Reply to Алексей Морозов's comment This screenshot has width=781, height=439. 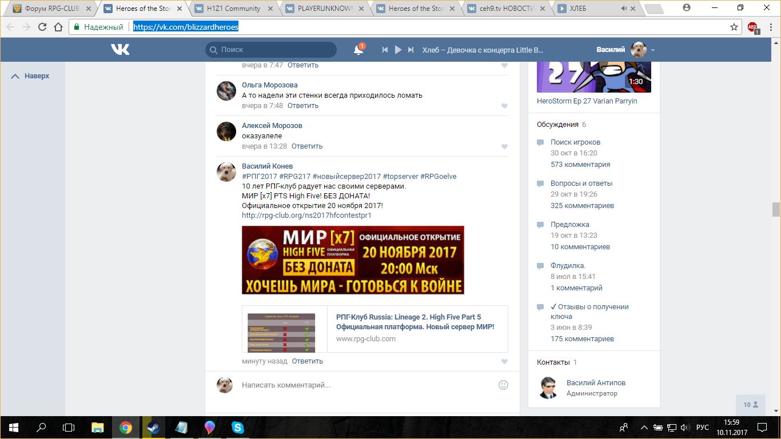(x=307, y=146)
